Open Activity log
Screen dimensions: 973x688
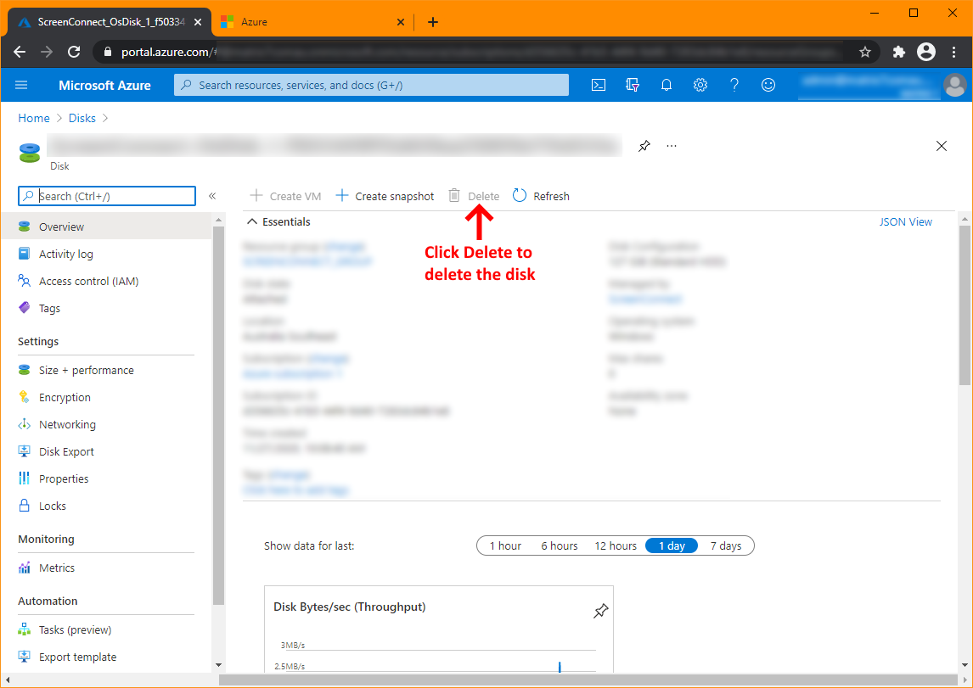coord(106,255)
